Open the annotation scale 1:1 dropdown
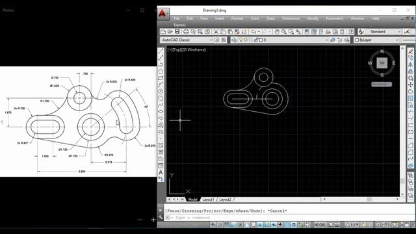Image resolution: width=416 pixels, height=234 pixels. [352, 225]
